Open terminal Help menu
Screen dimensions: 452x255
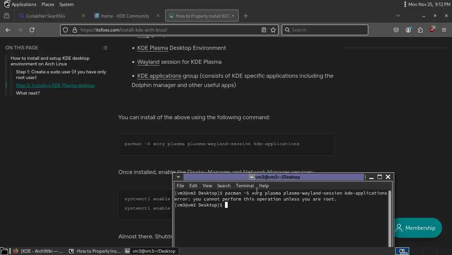[x=264, y=186]
